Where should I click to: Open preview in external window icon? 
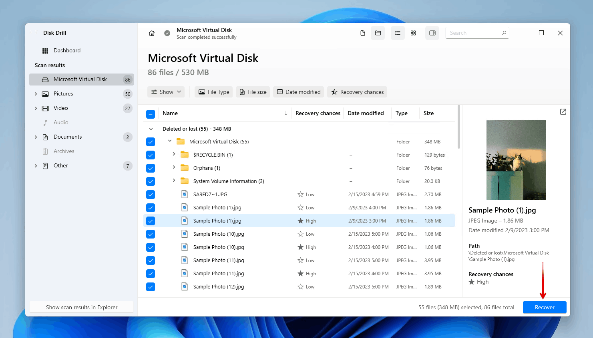[x=563, y=112]
